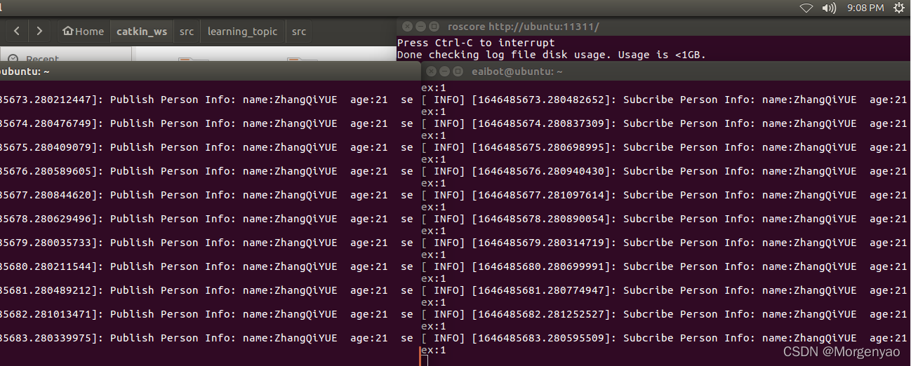Click Publish line with timestamp 35678.280629496
Viewport: 911px width, 366px height.
pyautogui.click(x=206, y=219)
